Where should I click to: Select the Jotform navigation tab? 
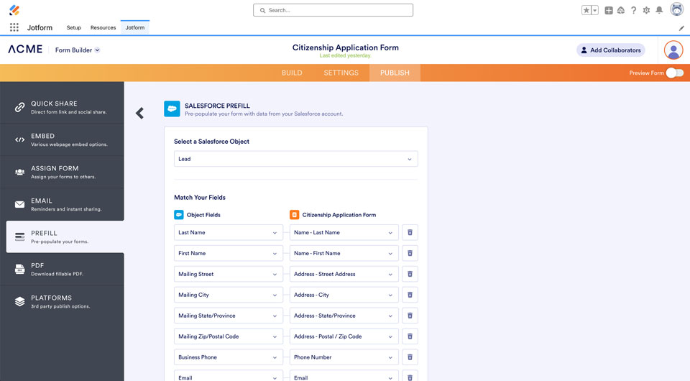pos(134,27)
